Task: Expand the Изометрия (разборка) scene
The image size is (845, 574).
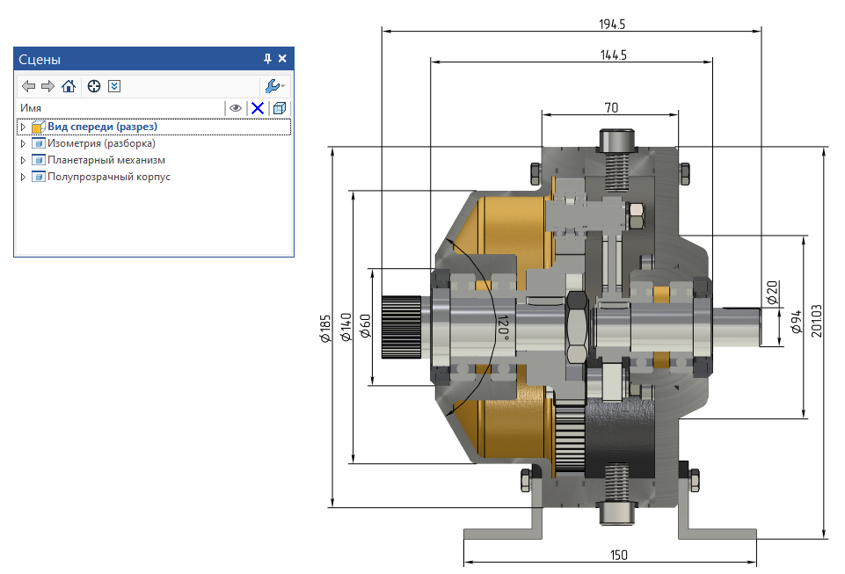Action: pos(23,143)
